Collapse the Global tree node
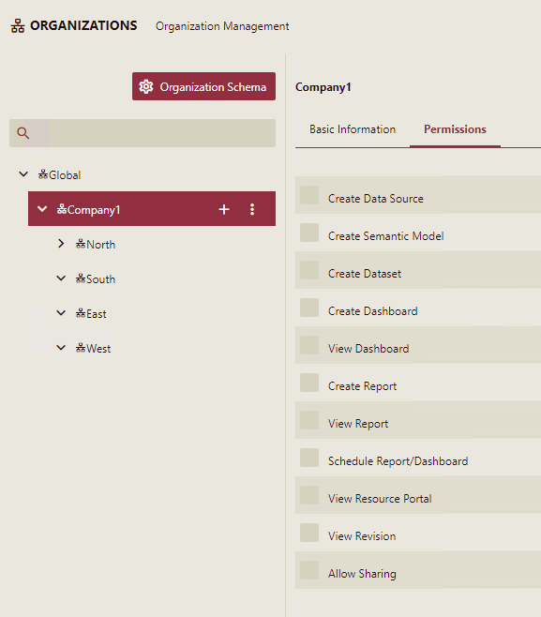This screenshot has width=541, height=617. [x=23, y=174]
